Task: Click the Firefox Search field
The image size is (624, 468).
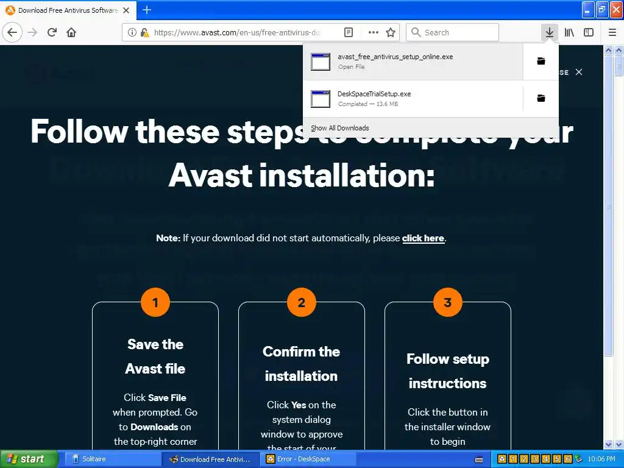Action: (x=453, y=32)
